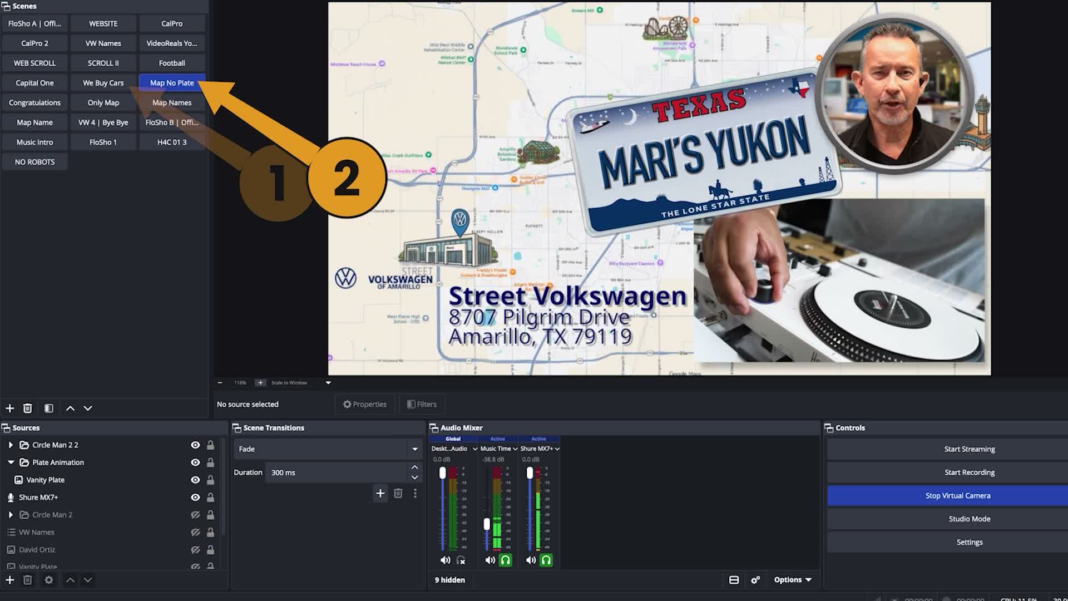This screenshot has width=1068, height=601.
Task: Open the Fade transition dropdown
Action: coord(328,449)
